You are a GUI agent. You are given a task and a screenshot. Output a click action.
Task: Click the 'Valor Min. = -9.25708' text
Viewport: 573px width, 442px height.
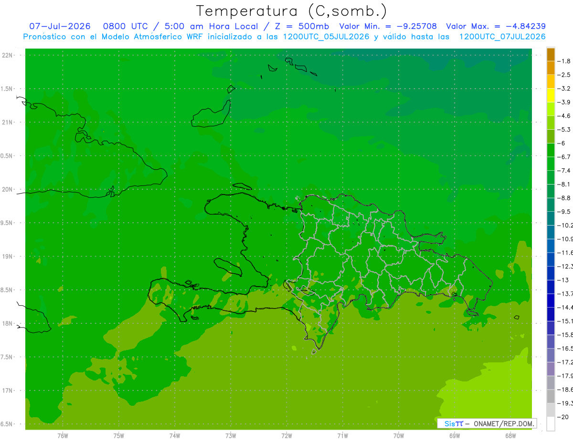[388, 26]
